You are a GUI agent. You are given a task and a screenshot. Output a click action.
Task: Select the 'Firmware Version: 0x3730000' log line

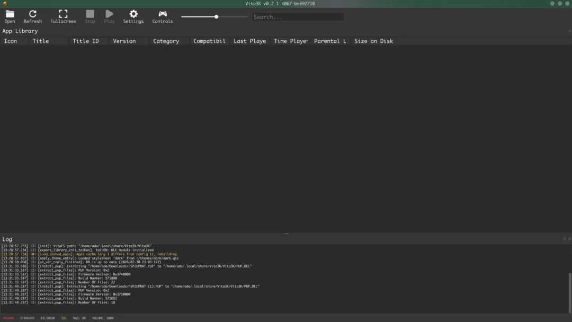pyautogui.click(x=66, y=294)
